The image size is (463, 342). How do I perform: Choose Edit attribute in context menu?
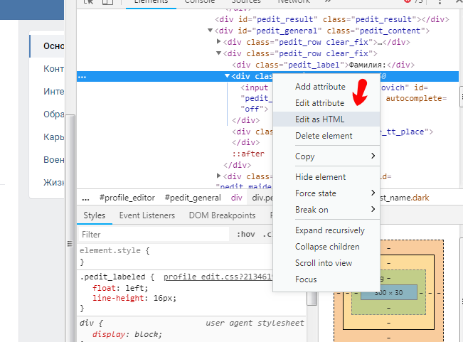pos(320,102)
